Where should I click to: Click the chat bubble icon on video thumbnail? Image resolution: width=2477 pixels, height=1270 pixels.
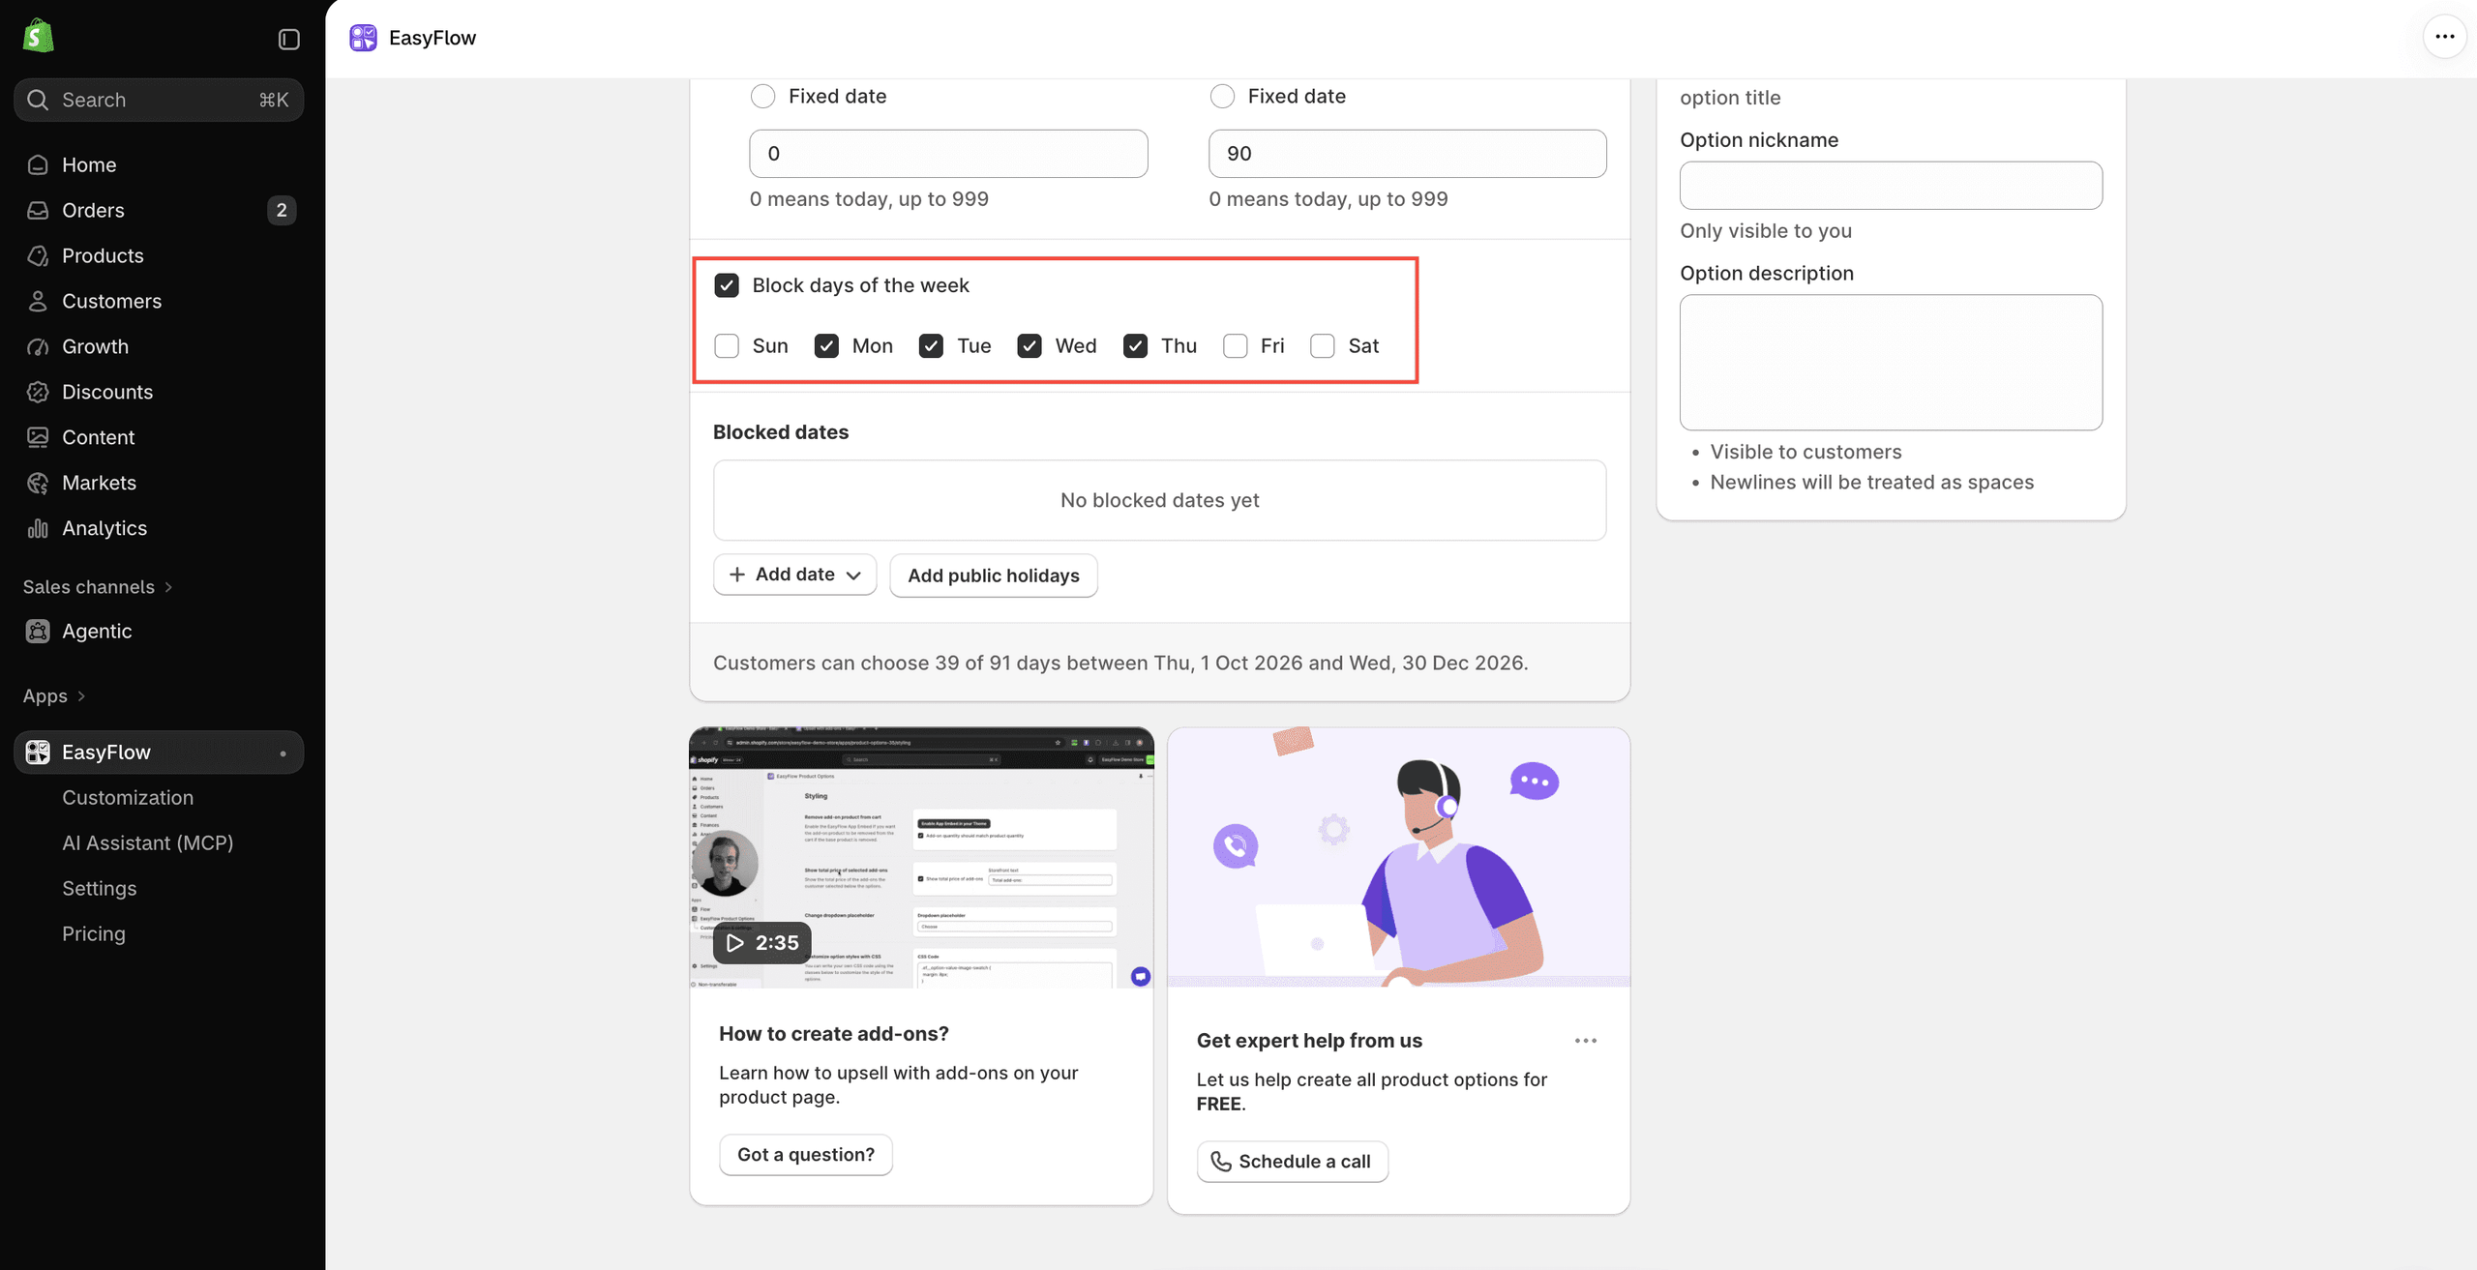(x=1141, y=976)
